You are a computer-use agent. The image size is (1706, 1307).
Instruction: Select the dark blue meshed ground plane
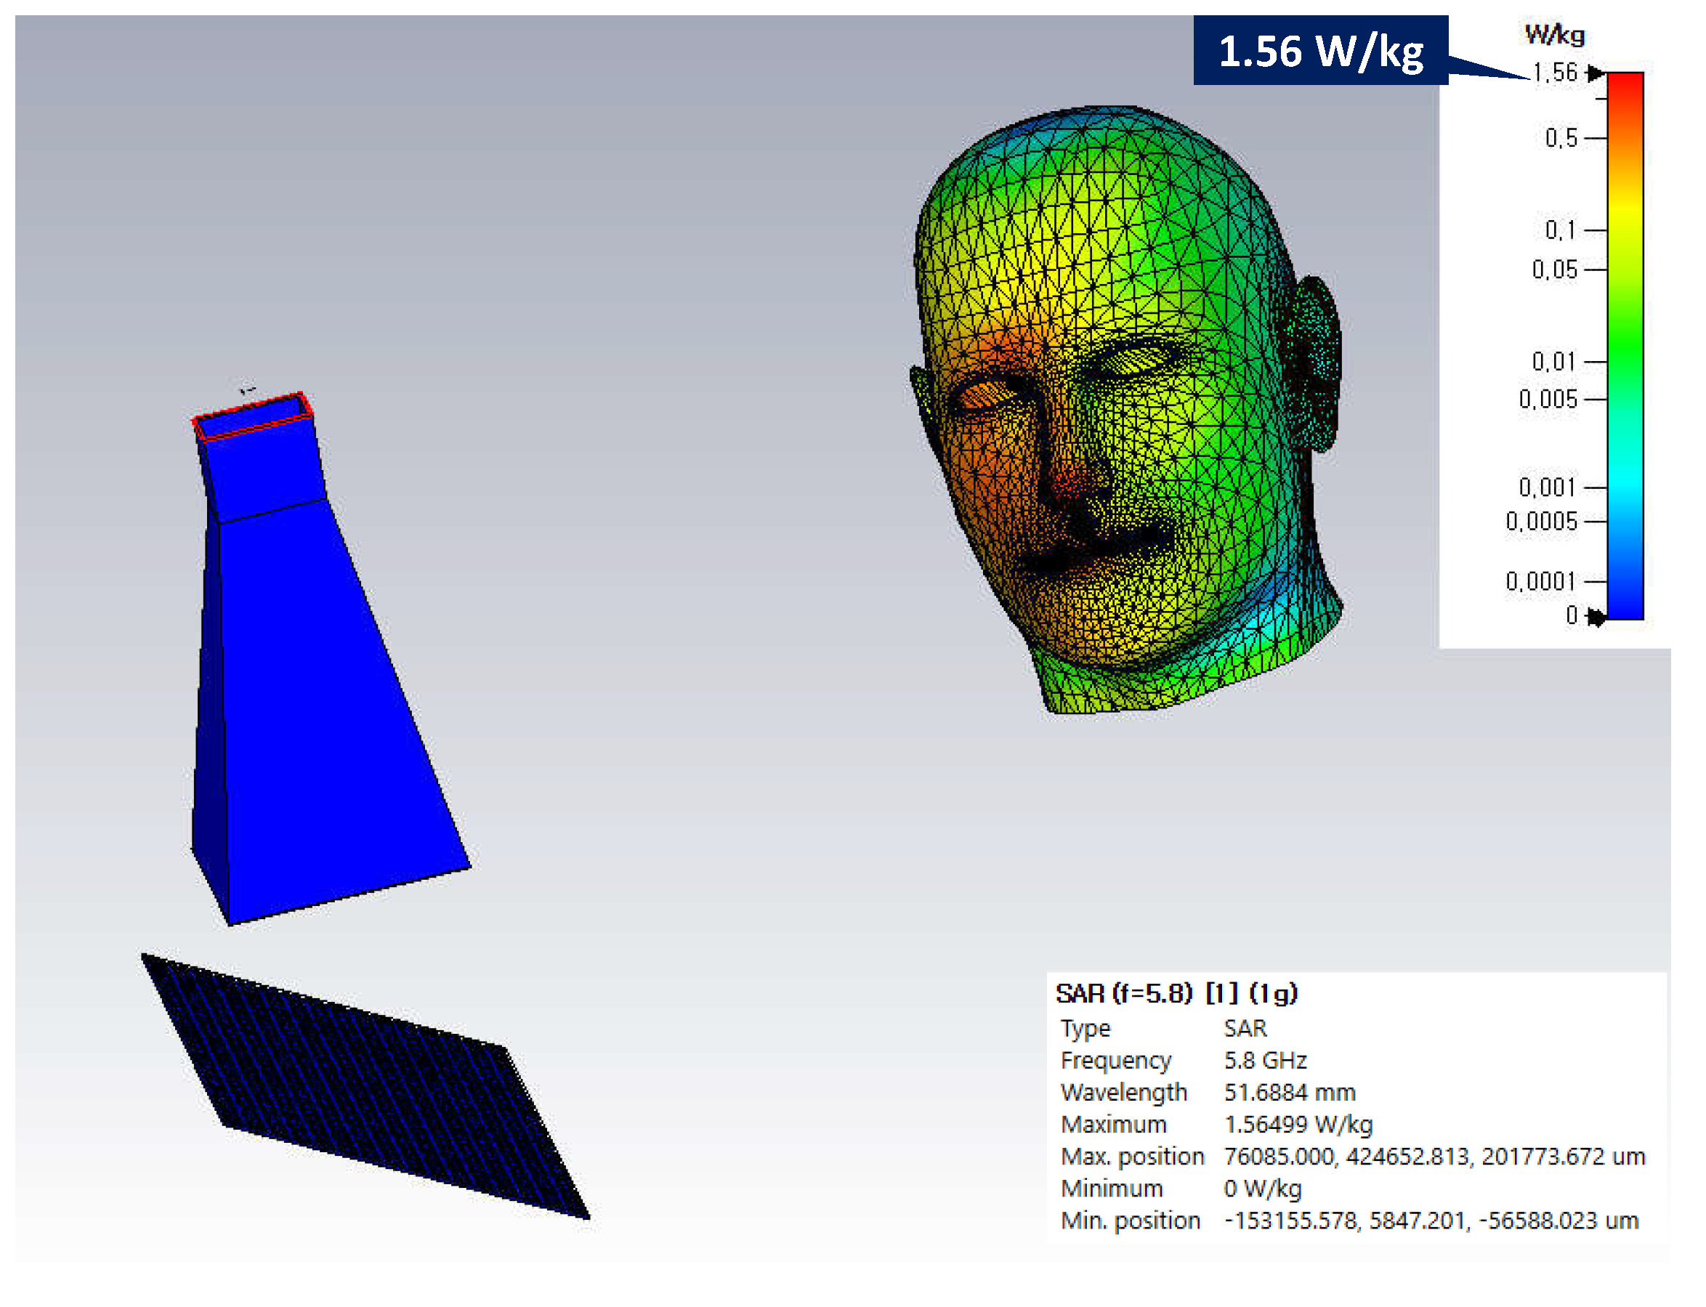365,1085
